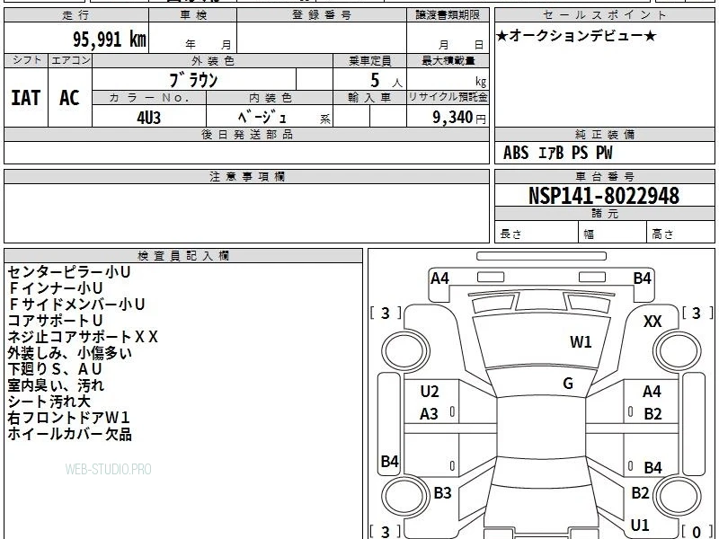Click the seating capacity value 5 人
The width and height of the screenshot is (719, 539).
(x=386, y=80)
